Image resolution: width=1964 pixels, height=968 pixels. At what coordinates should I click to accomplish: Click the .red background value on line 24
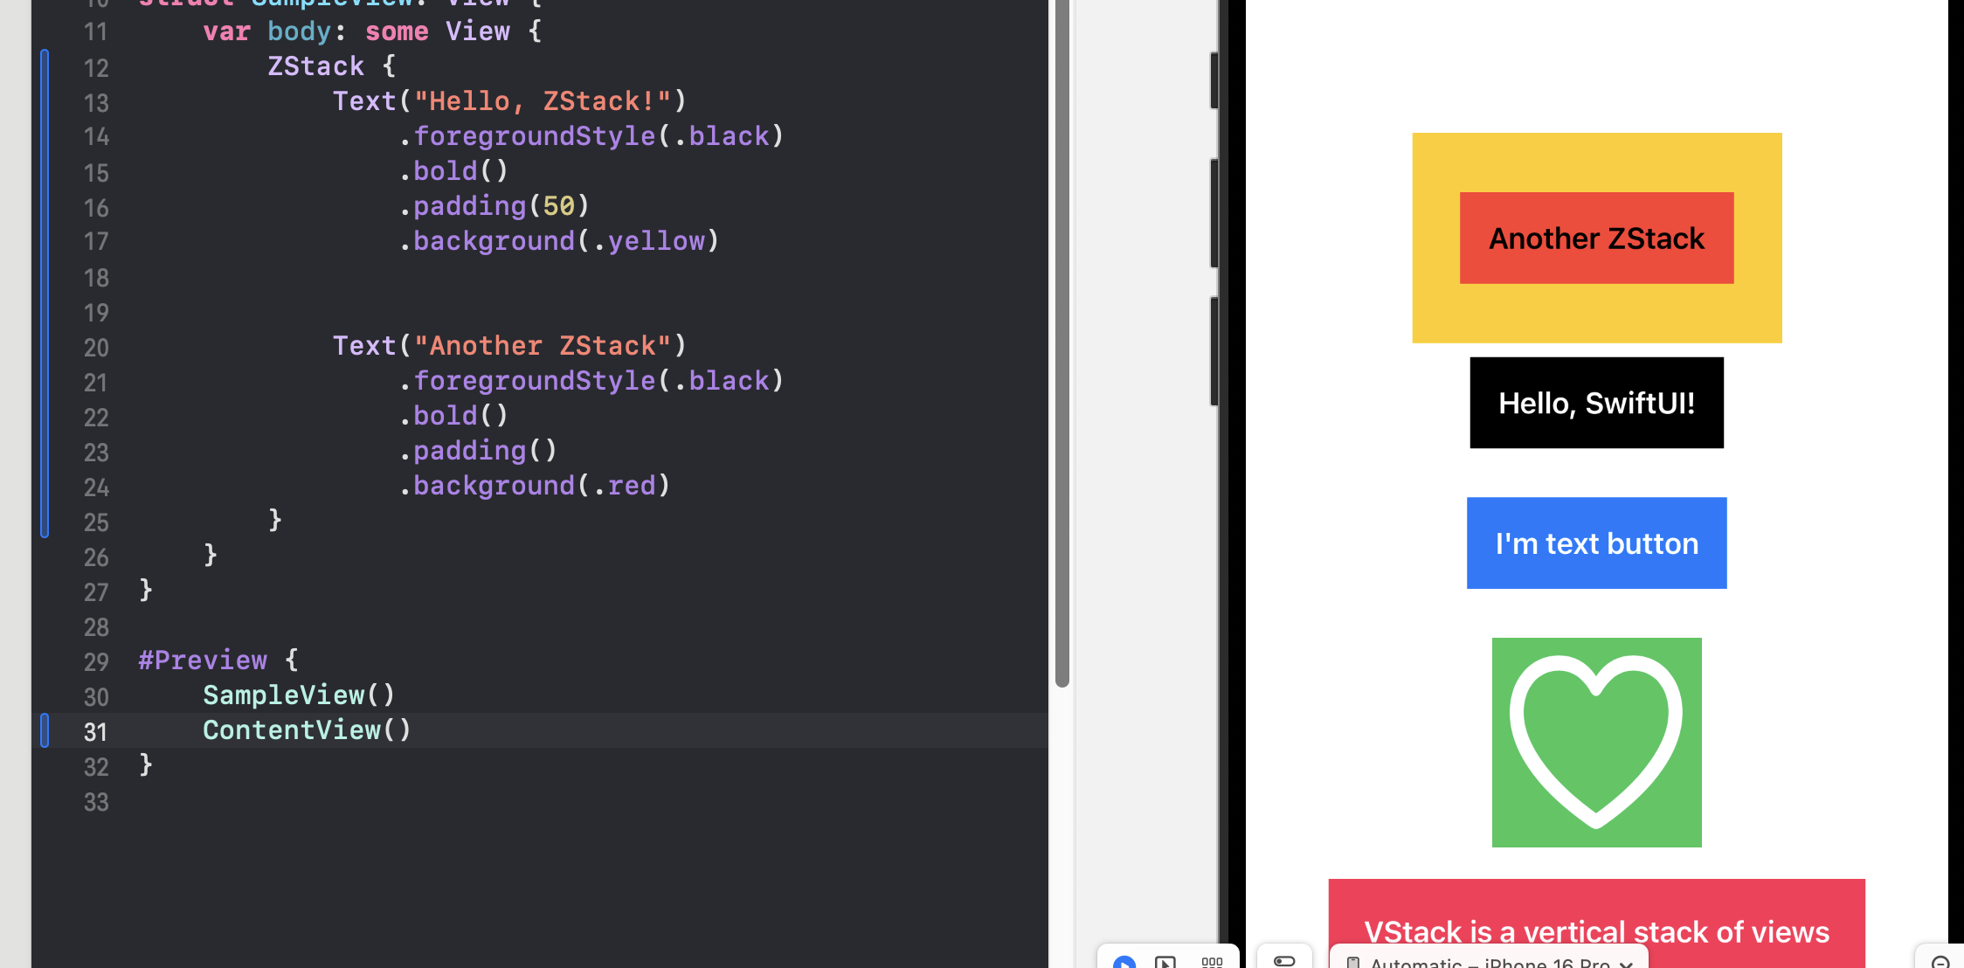[x=631, y=486]
